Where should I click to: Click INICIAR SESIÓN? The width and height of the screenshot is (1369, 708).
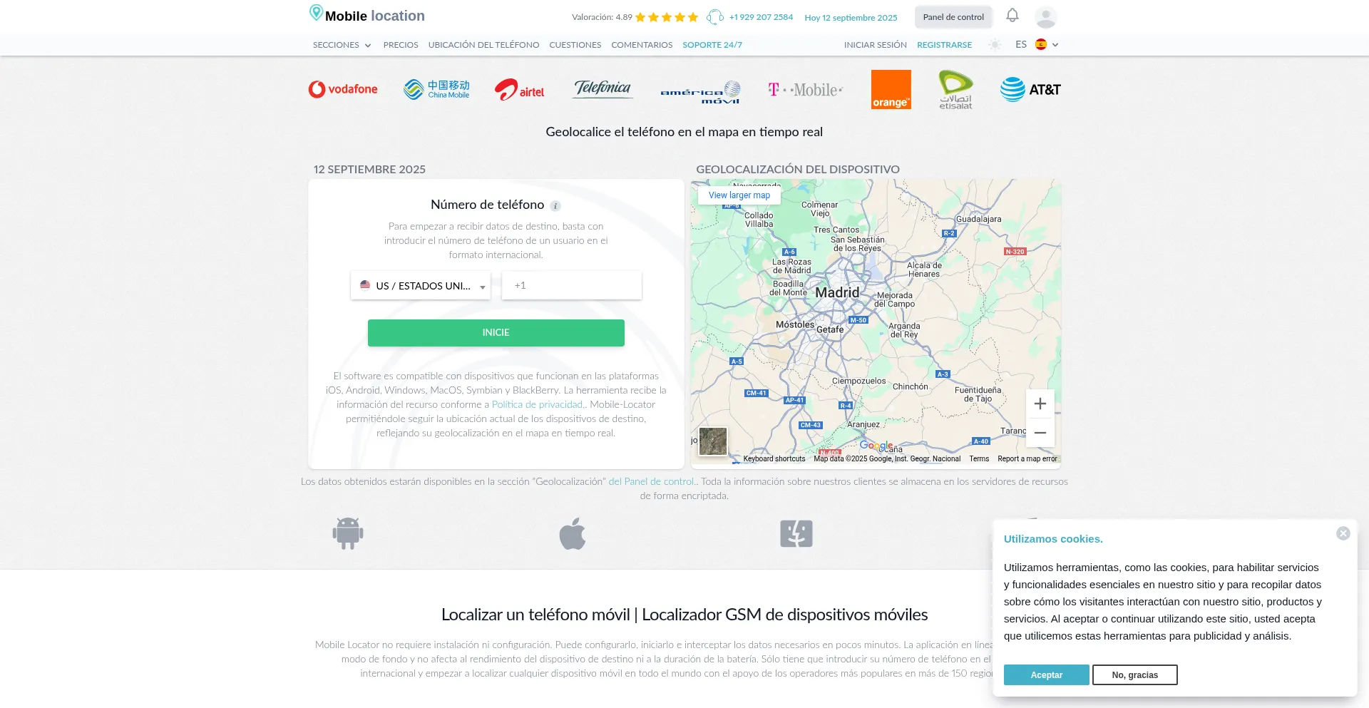click(876, 45)
